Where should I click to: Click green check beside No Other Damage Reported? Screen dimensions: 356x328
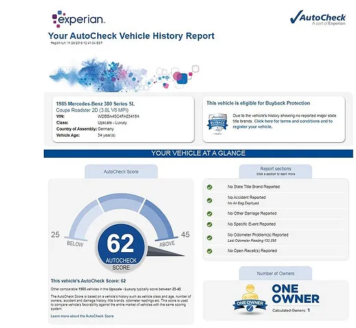pos(209,214)
